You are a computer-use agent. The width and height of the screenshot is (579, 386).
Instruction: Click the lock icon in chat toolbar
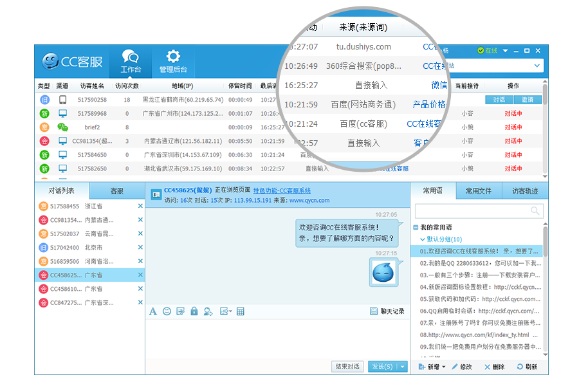194,311
